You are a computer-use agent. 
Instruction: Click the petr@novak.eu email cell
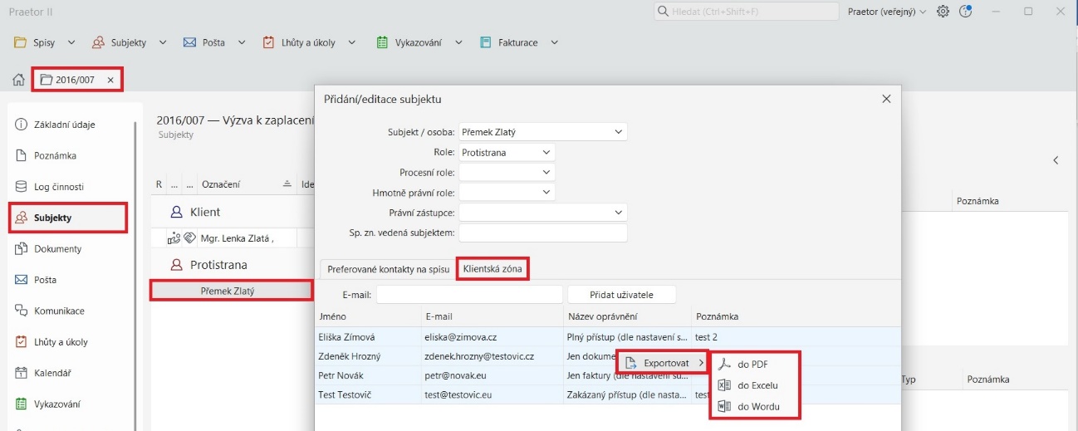[492, 375]
